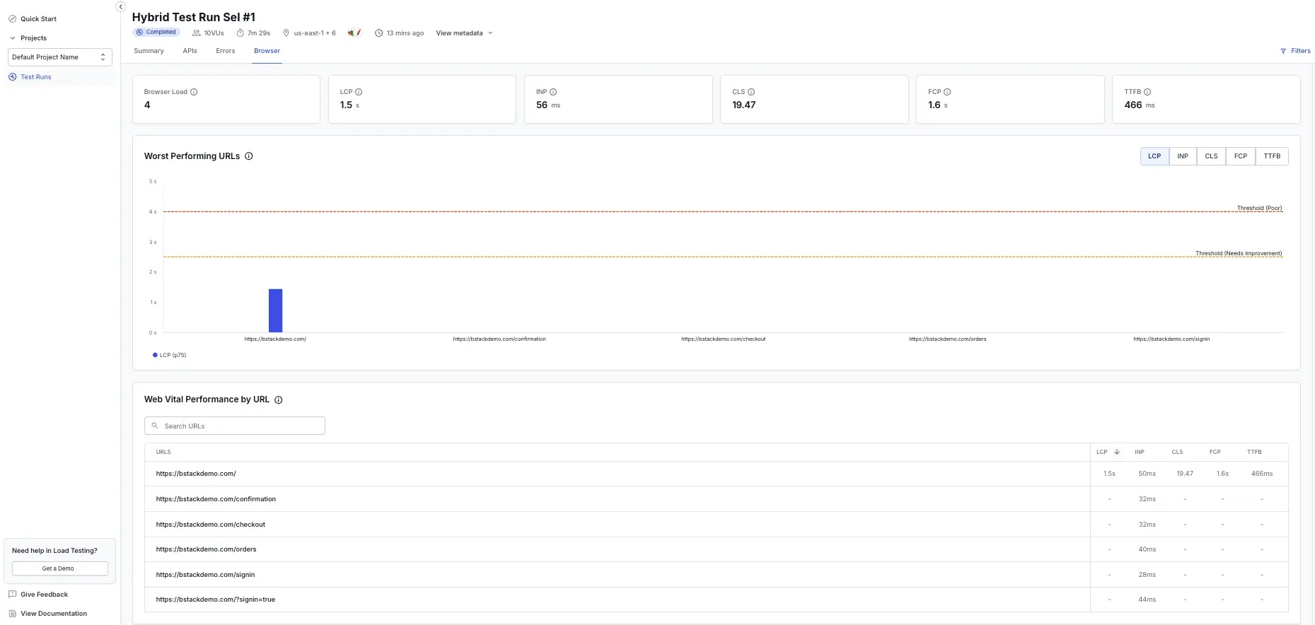Click the CLS card info icon

click(x=751, y=92)
